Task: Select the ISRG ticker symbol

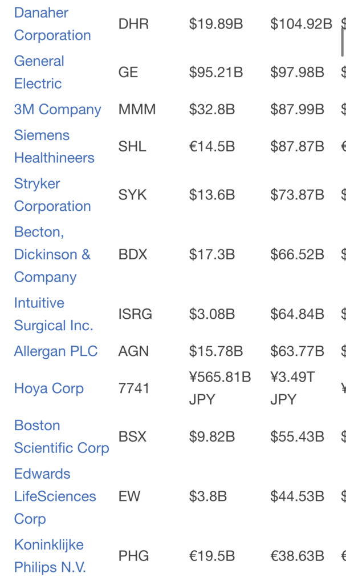Action: coord(135,314)
